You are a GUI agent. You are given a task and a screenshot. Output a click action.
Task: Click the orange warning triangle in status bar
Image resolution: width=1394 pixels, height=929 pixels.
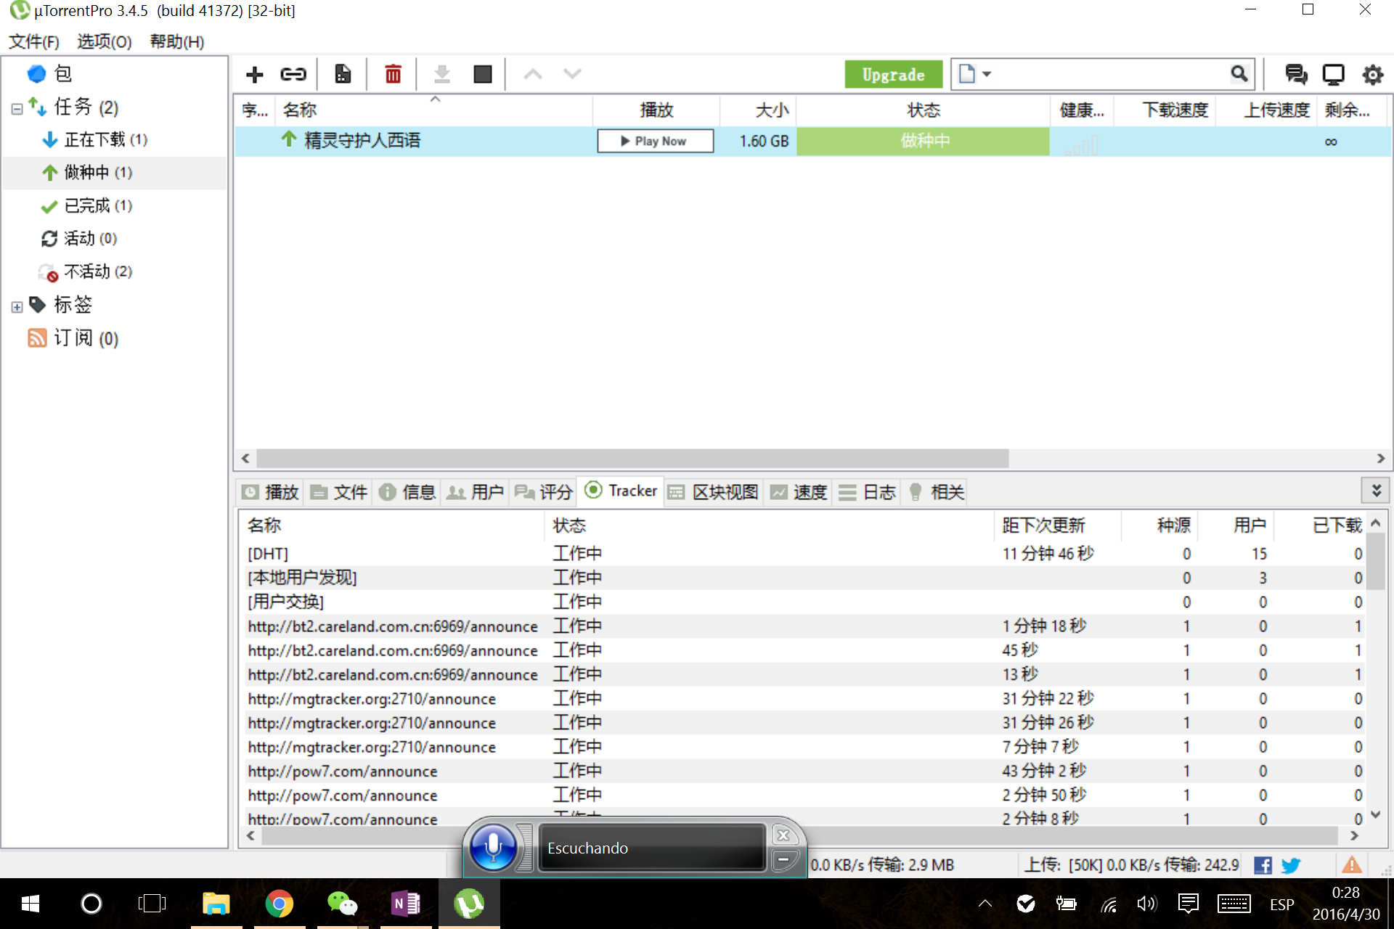(x=1351, y=864)
